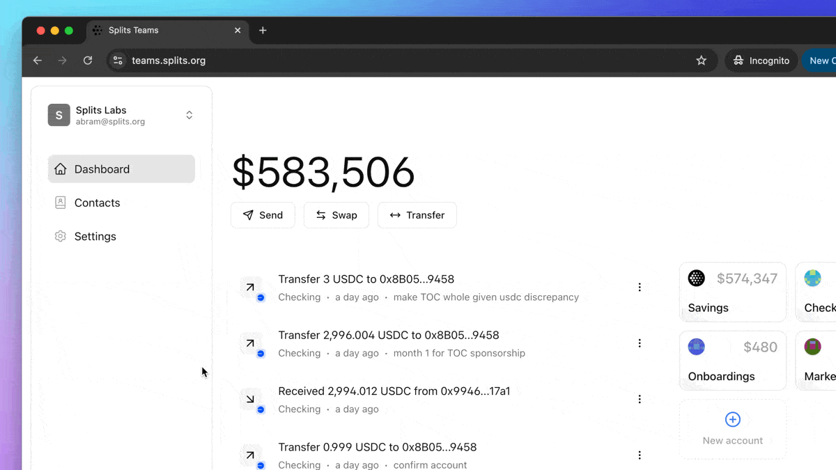The height and width of the screenshot is (470, 836).
Task: Open the Onboardings account card
Action: click(733, 361)
